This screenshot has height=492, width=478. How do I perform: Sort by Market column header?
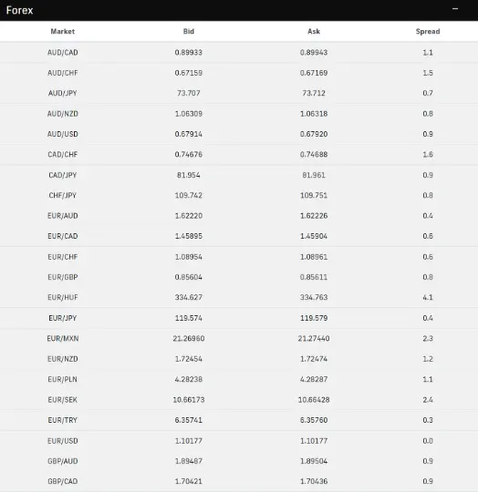pyautogui.click(x=63, y=31)
